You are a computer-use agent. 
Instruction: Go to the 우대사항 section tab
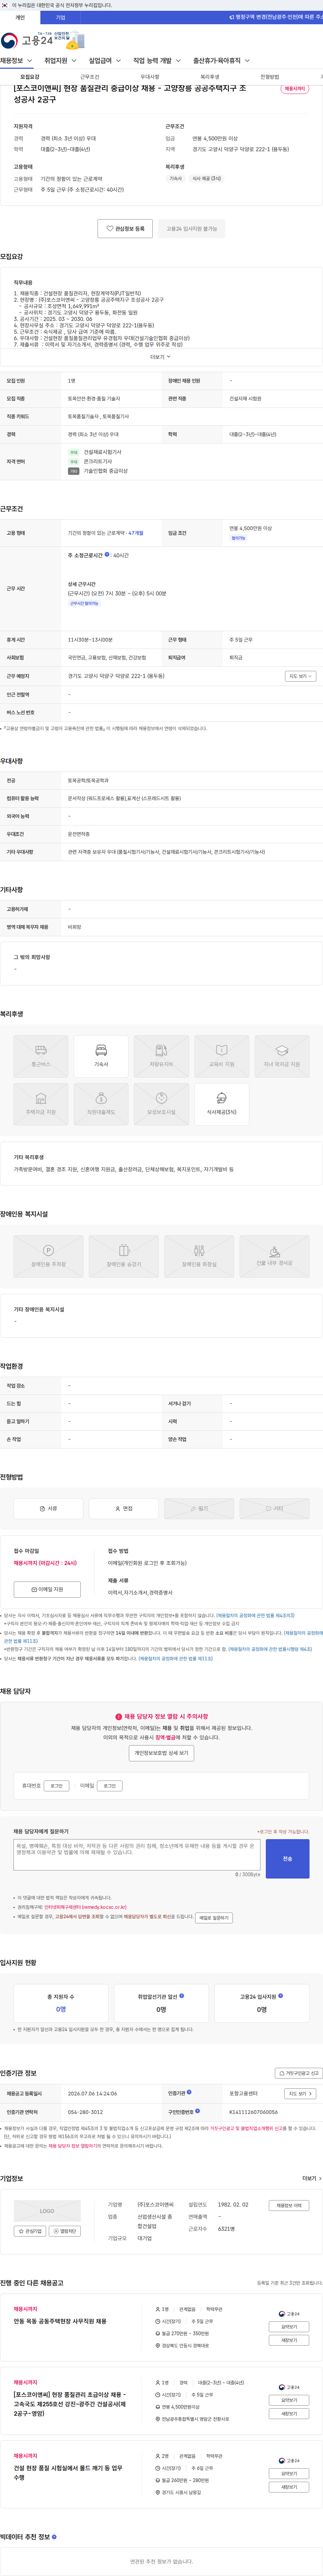click(x=150, y=77)
